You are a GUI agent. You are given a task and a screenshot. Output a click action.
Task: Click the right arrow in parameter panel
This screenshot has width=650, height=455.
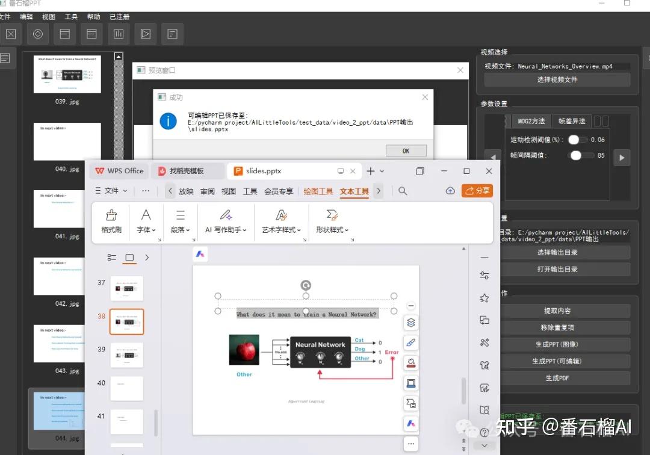pos(622,158)
